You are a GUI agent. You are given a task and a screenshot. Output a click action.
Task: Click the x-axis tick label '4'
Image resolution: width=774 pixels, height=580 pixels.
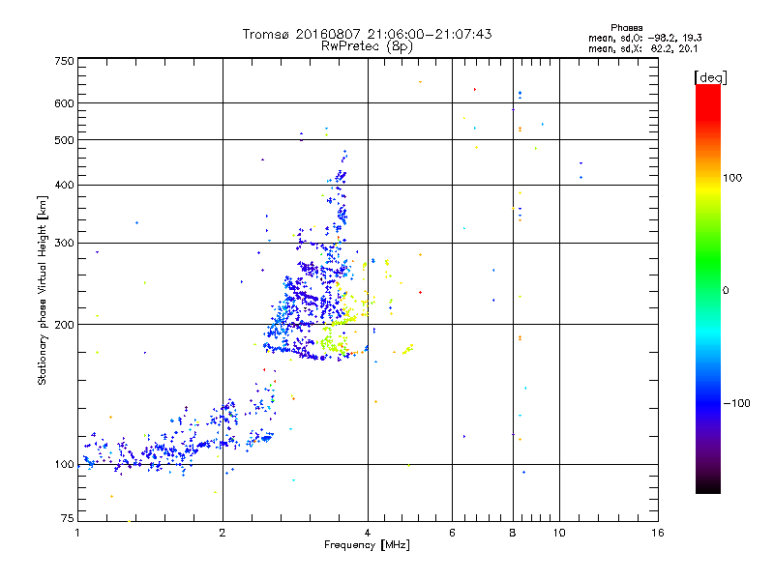tap(368, 533)
